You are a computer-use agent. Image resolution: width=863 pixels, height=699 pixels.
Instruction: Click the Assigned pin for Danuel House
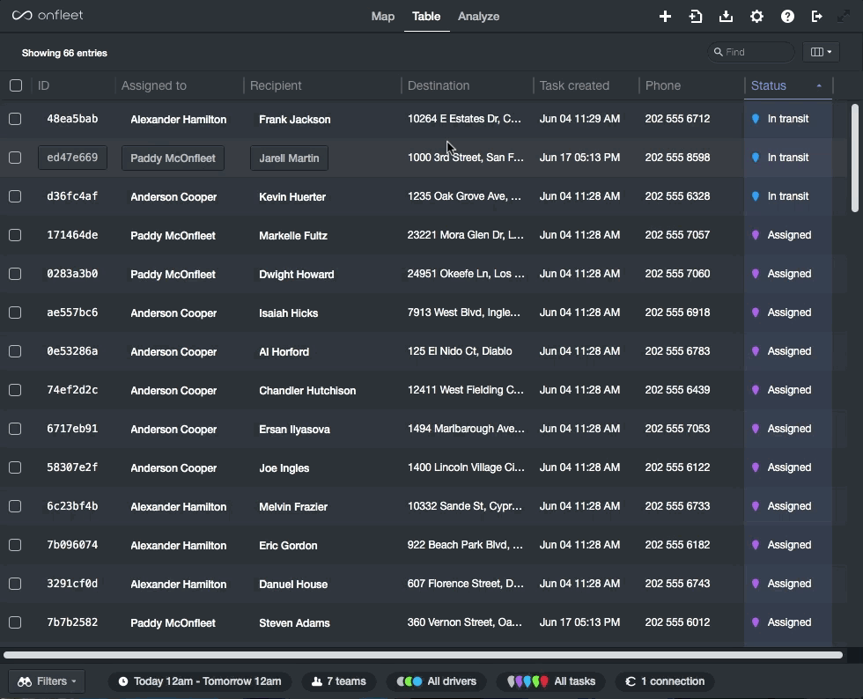(756, 584)
